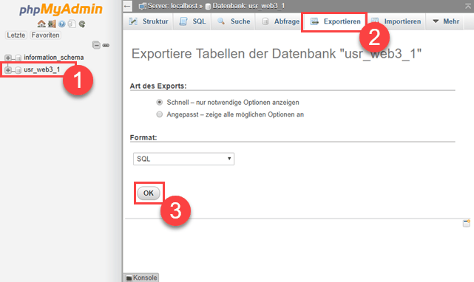Click the Favoriten button
This screenshot has height=282, width=474.
point(45,35)
